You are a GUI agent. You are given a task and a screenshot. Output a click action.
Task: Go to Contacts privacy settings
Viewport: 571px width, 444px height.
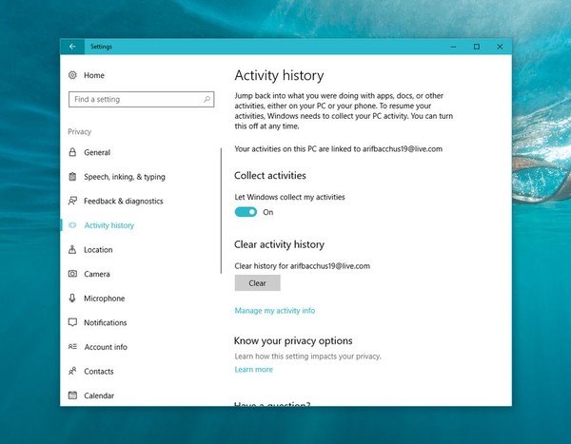point(98,372)
